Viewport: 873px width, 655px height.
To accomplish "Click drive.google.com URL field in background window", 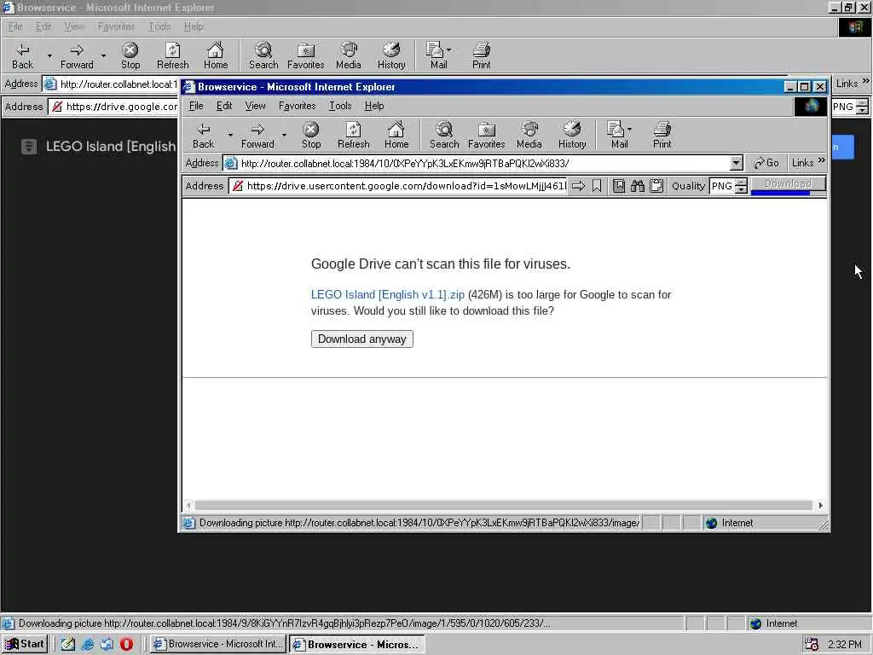I will pos(113,107).
